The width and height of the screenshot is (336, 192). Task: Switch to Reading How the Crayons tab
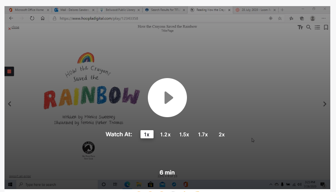pos(211,10)
